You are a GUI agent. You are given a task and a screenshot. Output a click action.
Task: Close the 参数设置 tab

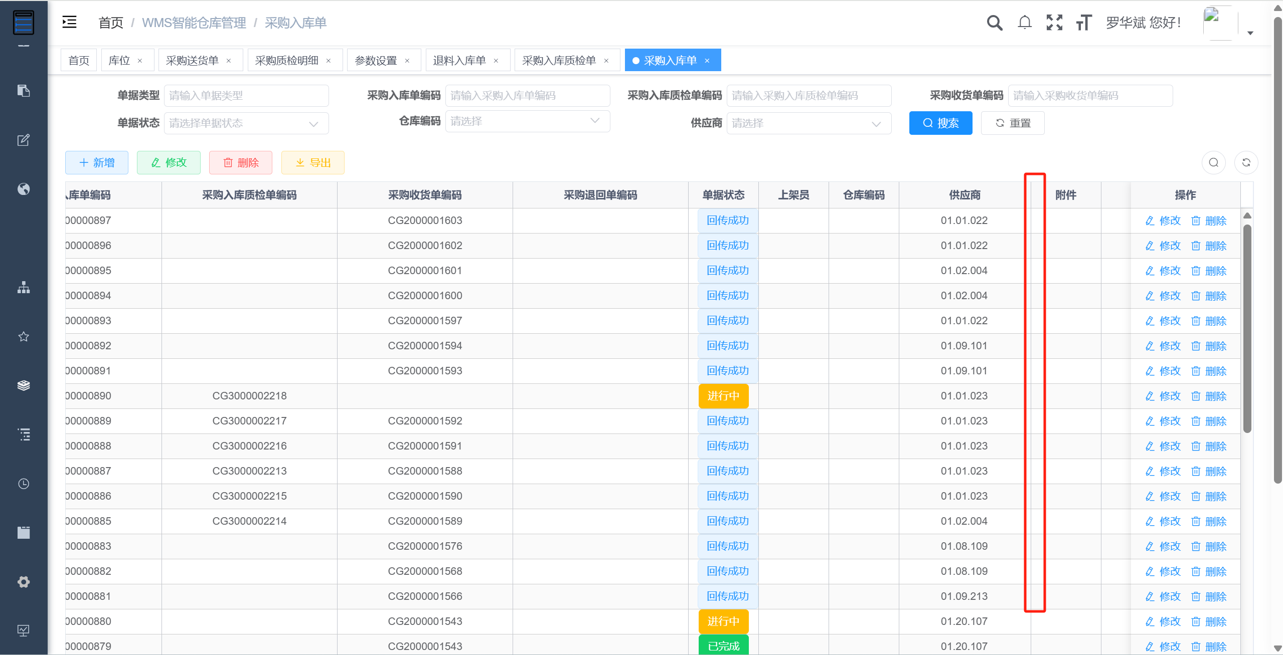coord(407,61)
